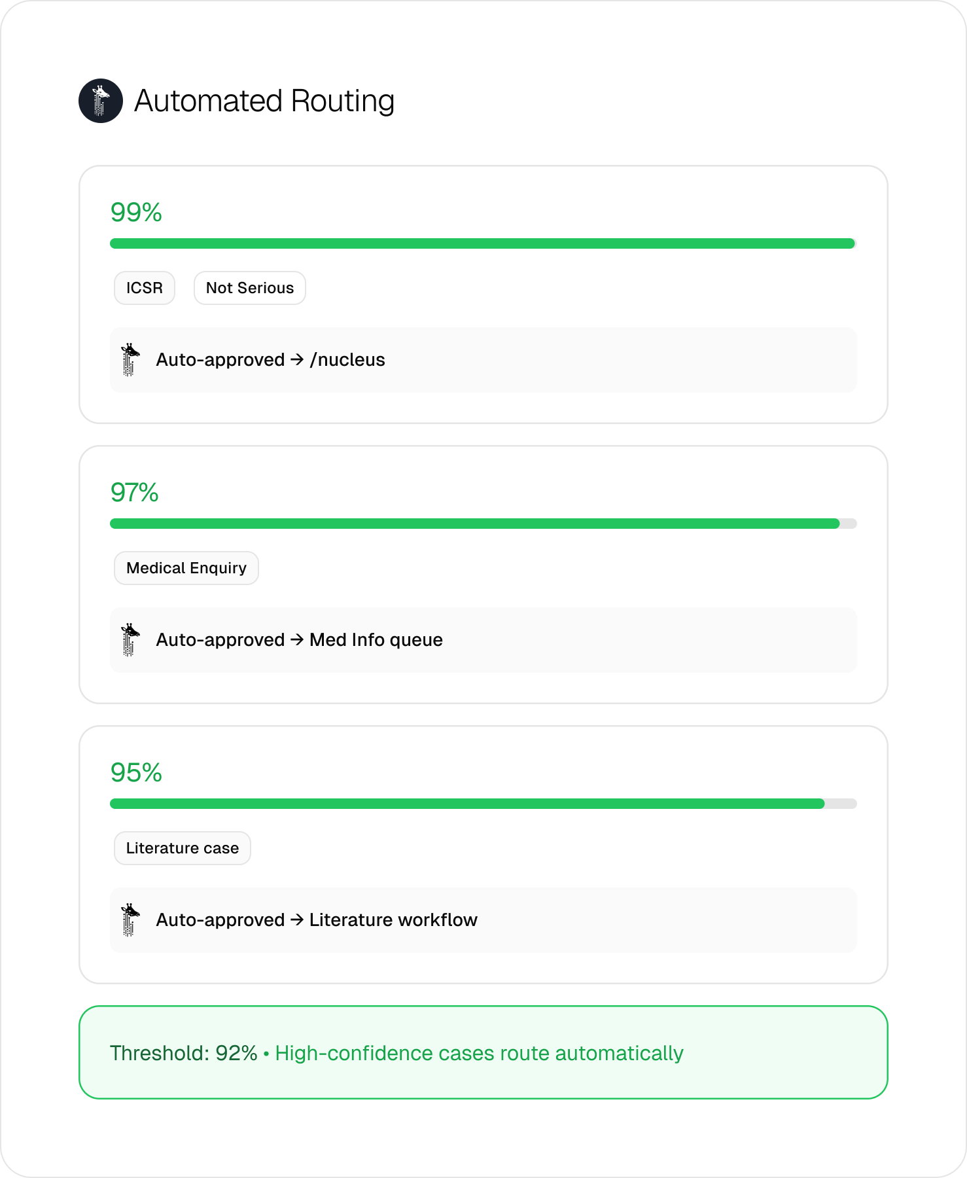Click High-confidence cases route automatically text
The image size is (967, 1178).
[480, 1053]
